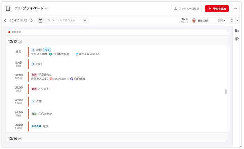The width and height of the screenshot is (244, 149).
Task: Click the comment badge on 終日 event
Action: coord(47,50)
